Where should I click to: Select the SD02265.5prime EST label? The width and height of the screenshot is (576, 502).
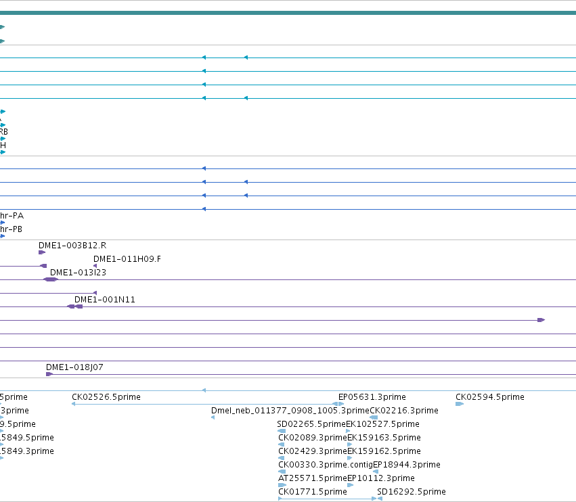(311, 424)
